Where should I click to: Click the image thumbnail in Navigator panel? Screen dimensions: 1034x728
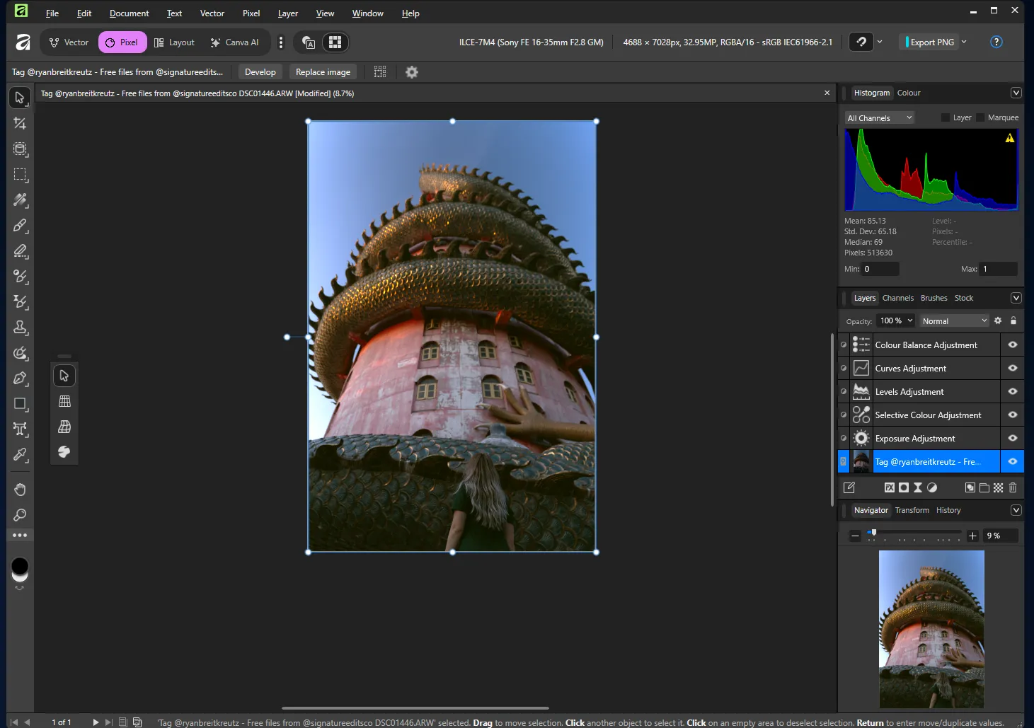[931, 628]
